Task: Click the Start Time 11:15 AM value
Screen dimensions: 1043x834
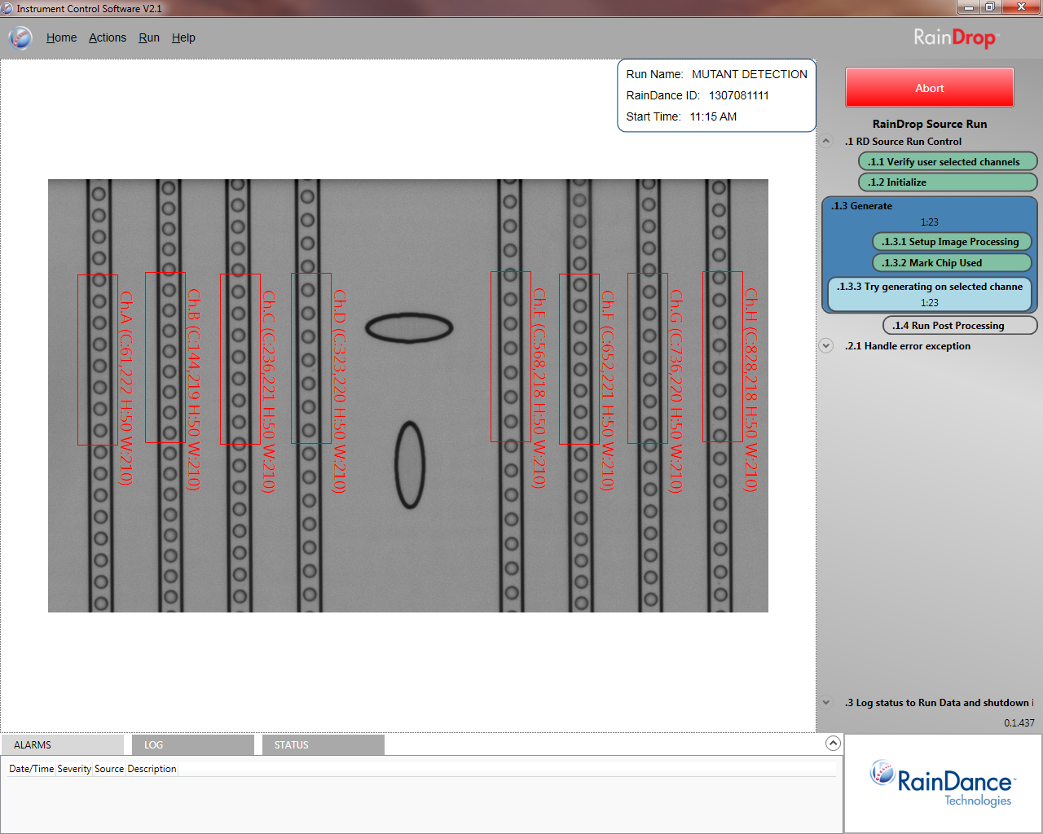Action: pyautogui.click(x=713, y=116)
